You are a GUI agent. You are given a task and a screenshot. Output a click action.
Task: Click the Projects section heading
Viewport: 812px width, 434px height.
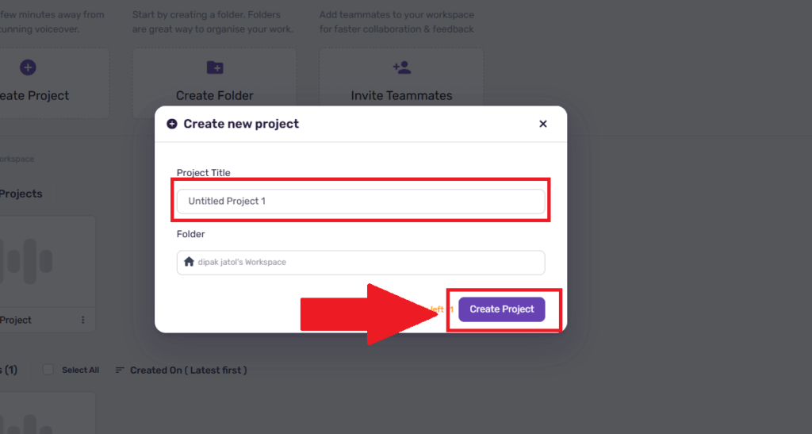tap(21, 194)
